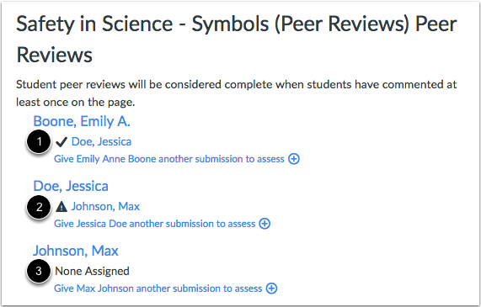Click plus icon beside Max Johnson link
This screenshot has width=481, height=307.
[x=271, y=288]
